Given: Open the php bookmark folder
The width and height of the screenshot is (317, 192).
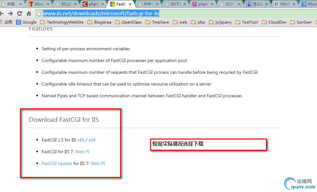Looking at the screenshot, I should (198, 22).
